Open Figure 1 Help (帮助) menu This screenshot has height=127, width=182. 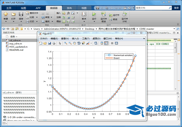119,39
